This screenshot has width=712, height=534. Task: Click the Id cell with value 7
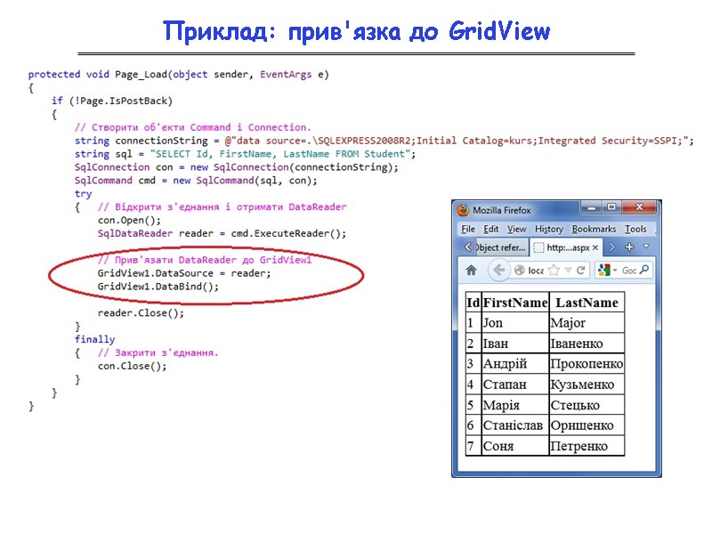(x=473, y=446)
